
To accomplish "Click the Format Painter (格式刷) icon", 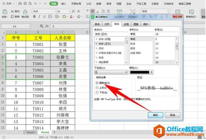I will click(25, 12).
